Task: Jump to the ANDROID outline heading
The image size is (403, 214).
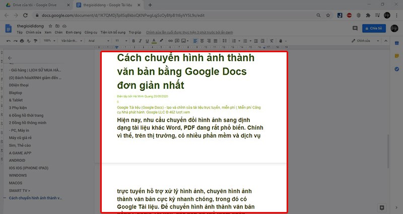Action: tap(17, 160)
